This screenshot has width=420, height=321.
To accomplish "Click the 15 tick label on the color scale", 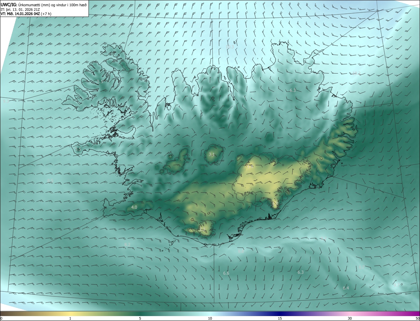I will (x=280, y=318).
